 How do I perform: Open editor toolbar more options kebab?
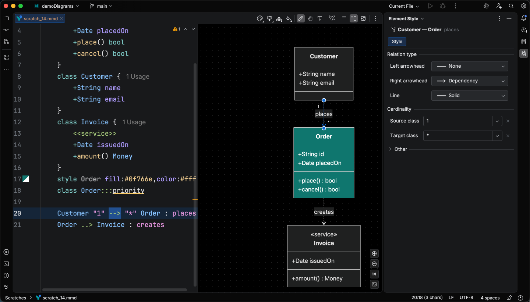tap(375, 18)
